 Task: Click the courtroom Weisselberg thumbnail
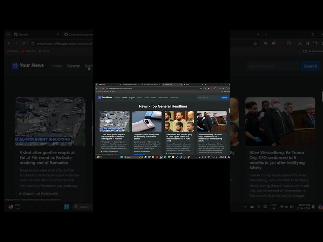[211, 121]
